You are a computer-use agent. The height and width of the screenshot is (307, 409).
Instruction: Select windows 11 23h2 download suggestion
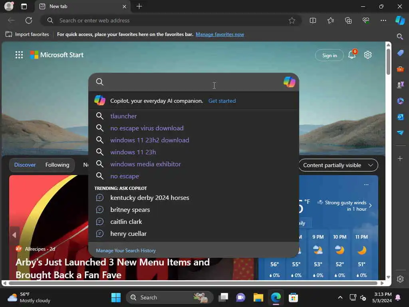click(194, 140)
